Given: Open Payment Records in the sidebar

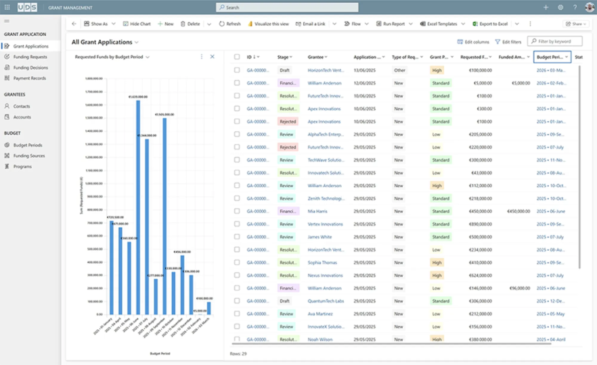Looking at the screenshot, I should click(x=29, y=78).
